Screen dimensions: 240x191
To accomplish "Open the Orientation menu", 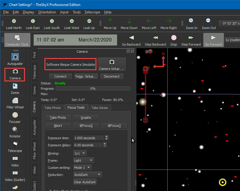I will (x=47, y=12).
